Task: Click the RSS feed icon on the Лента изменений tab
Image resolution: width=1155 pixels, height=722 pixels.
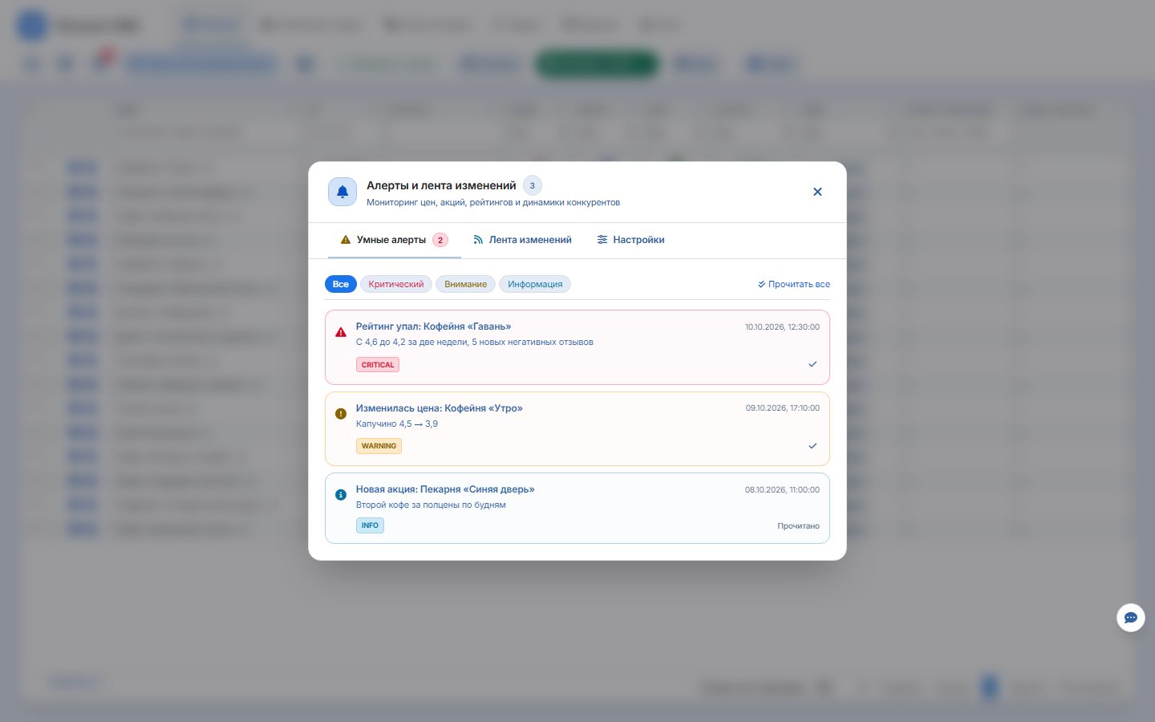Action: click(478, 240)
